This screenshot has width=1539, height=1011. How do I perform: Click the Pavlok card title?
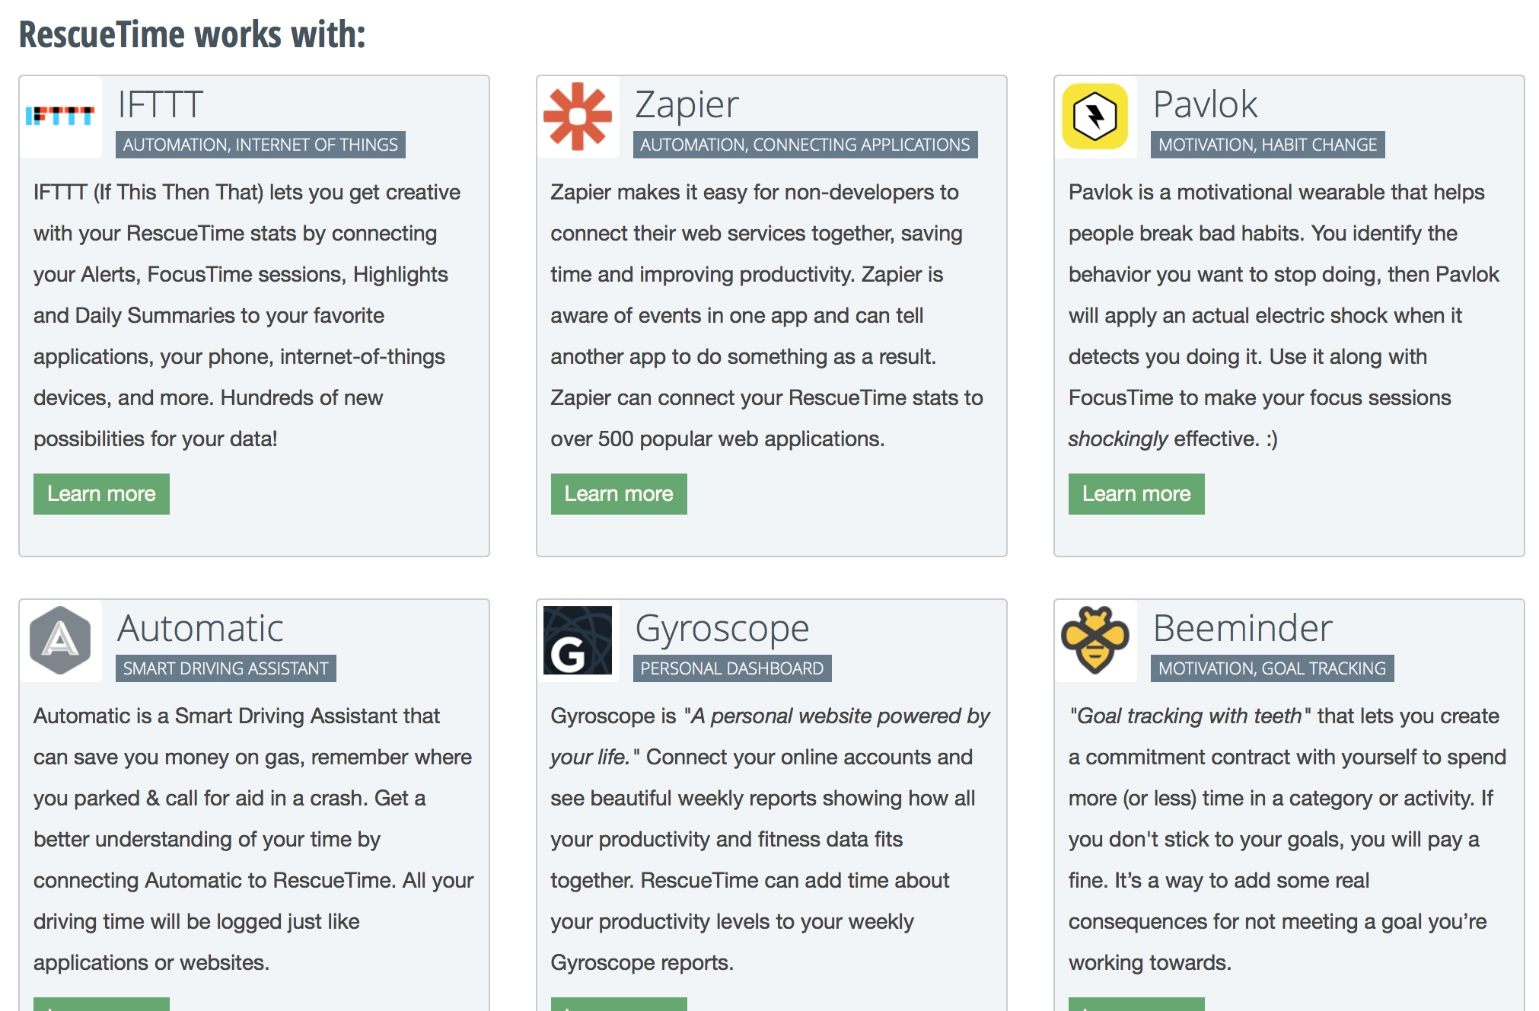pyautogui.click(x=1205, y=104)
